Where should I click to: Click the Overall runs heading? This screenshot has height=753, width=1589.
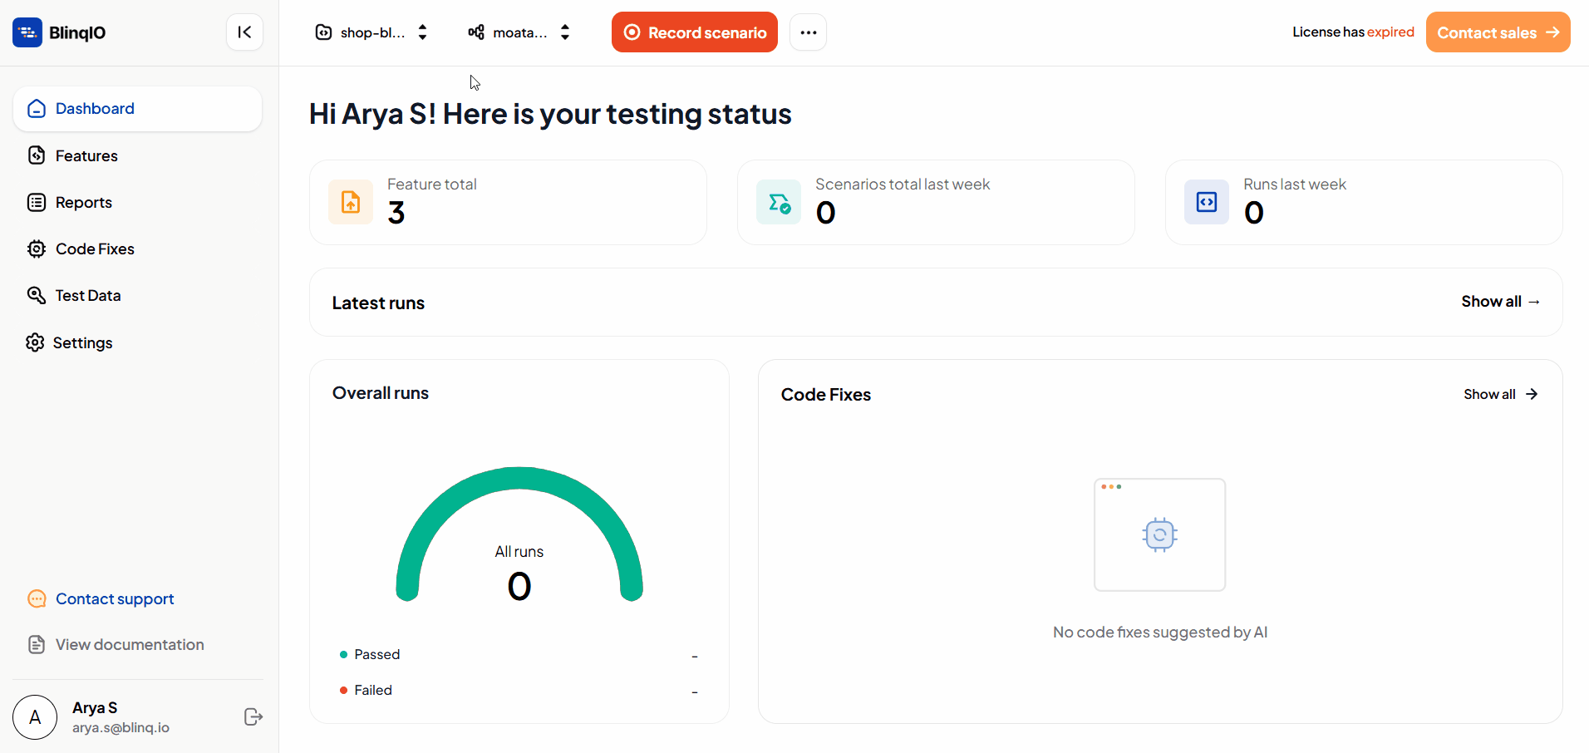pyautogui.click(x=381, y=393)
